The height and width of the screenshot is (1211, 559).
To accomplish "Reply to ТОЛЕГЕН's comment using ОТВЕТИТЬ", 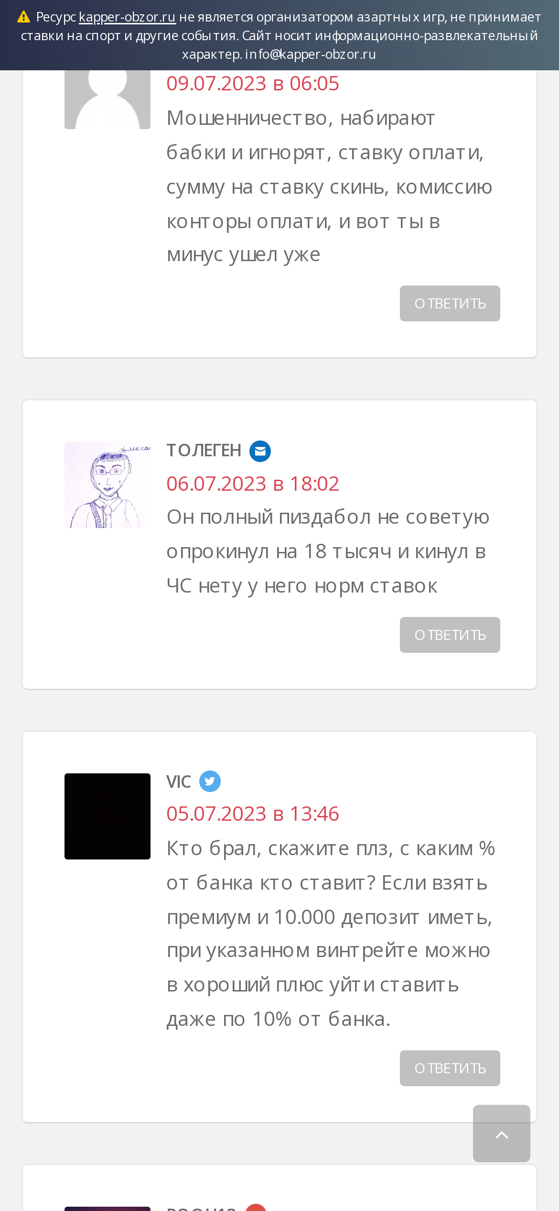I will point(450,635).
